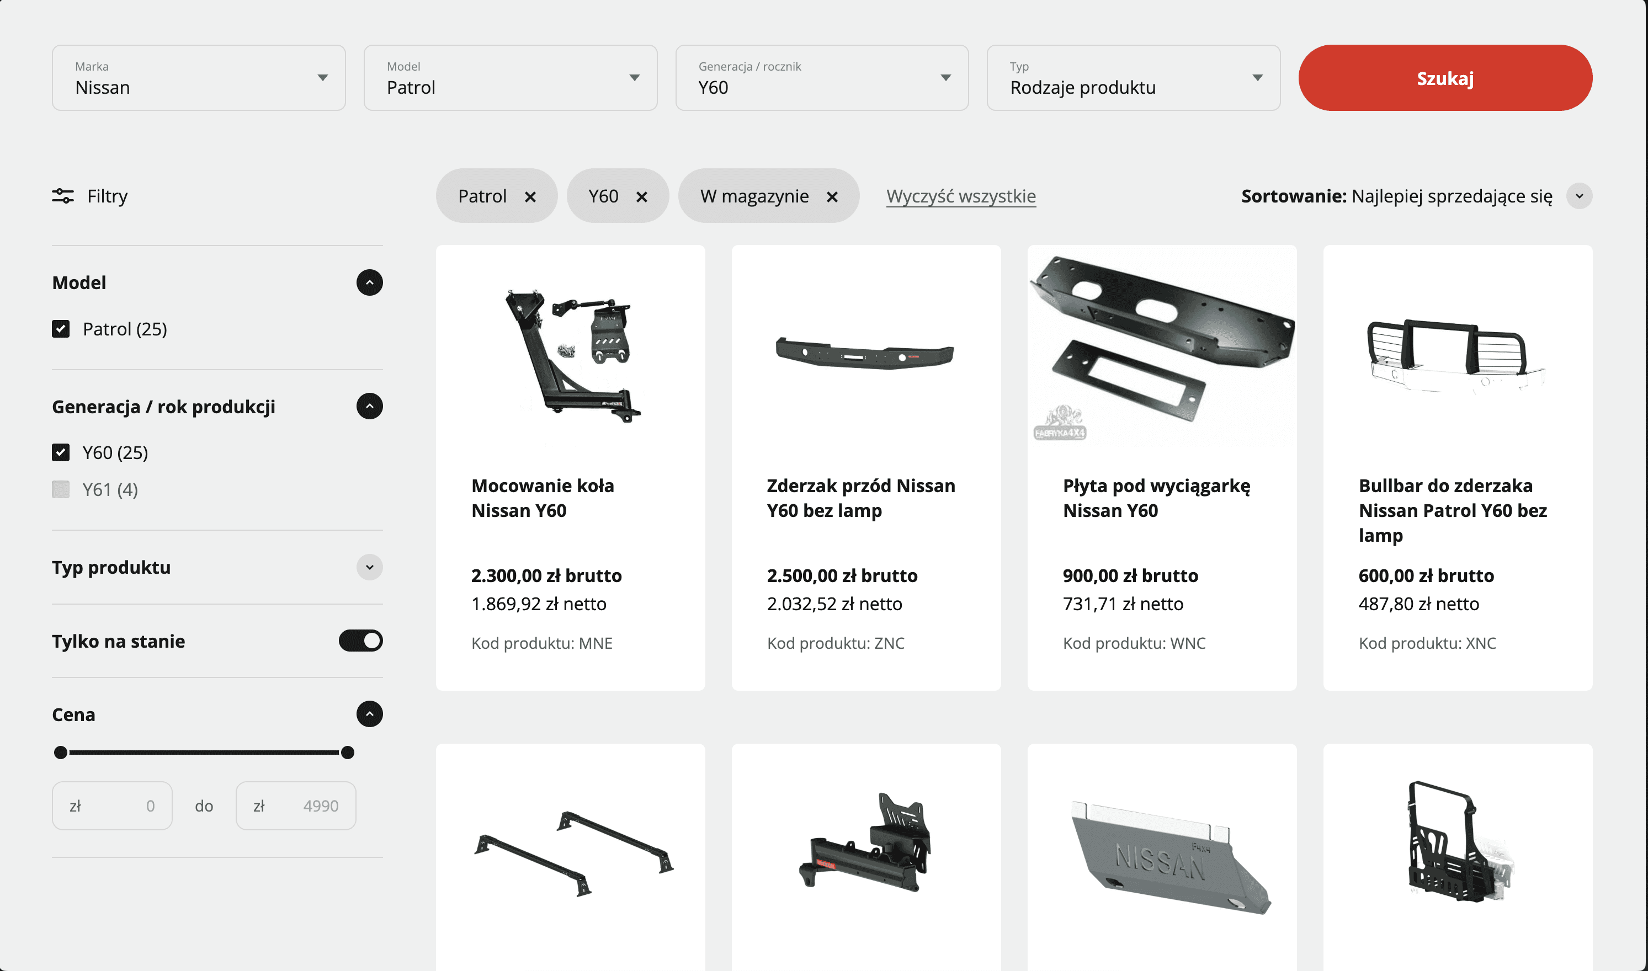Uncheck the Patrol (25) checkbox
The image size is (1648, 971).
tap(61, 328)
